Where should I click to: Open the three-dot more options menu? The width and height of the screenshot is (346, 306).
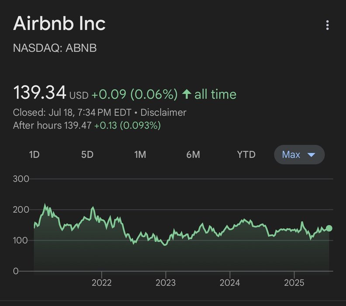(327, 25)
